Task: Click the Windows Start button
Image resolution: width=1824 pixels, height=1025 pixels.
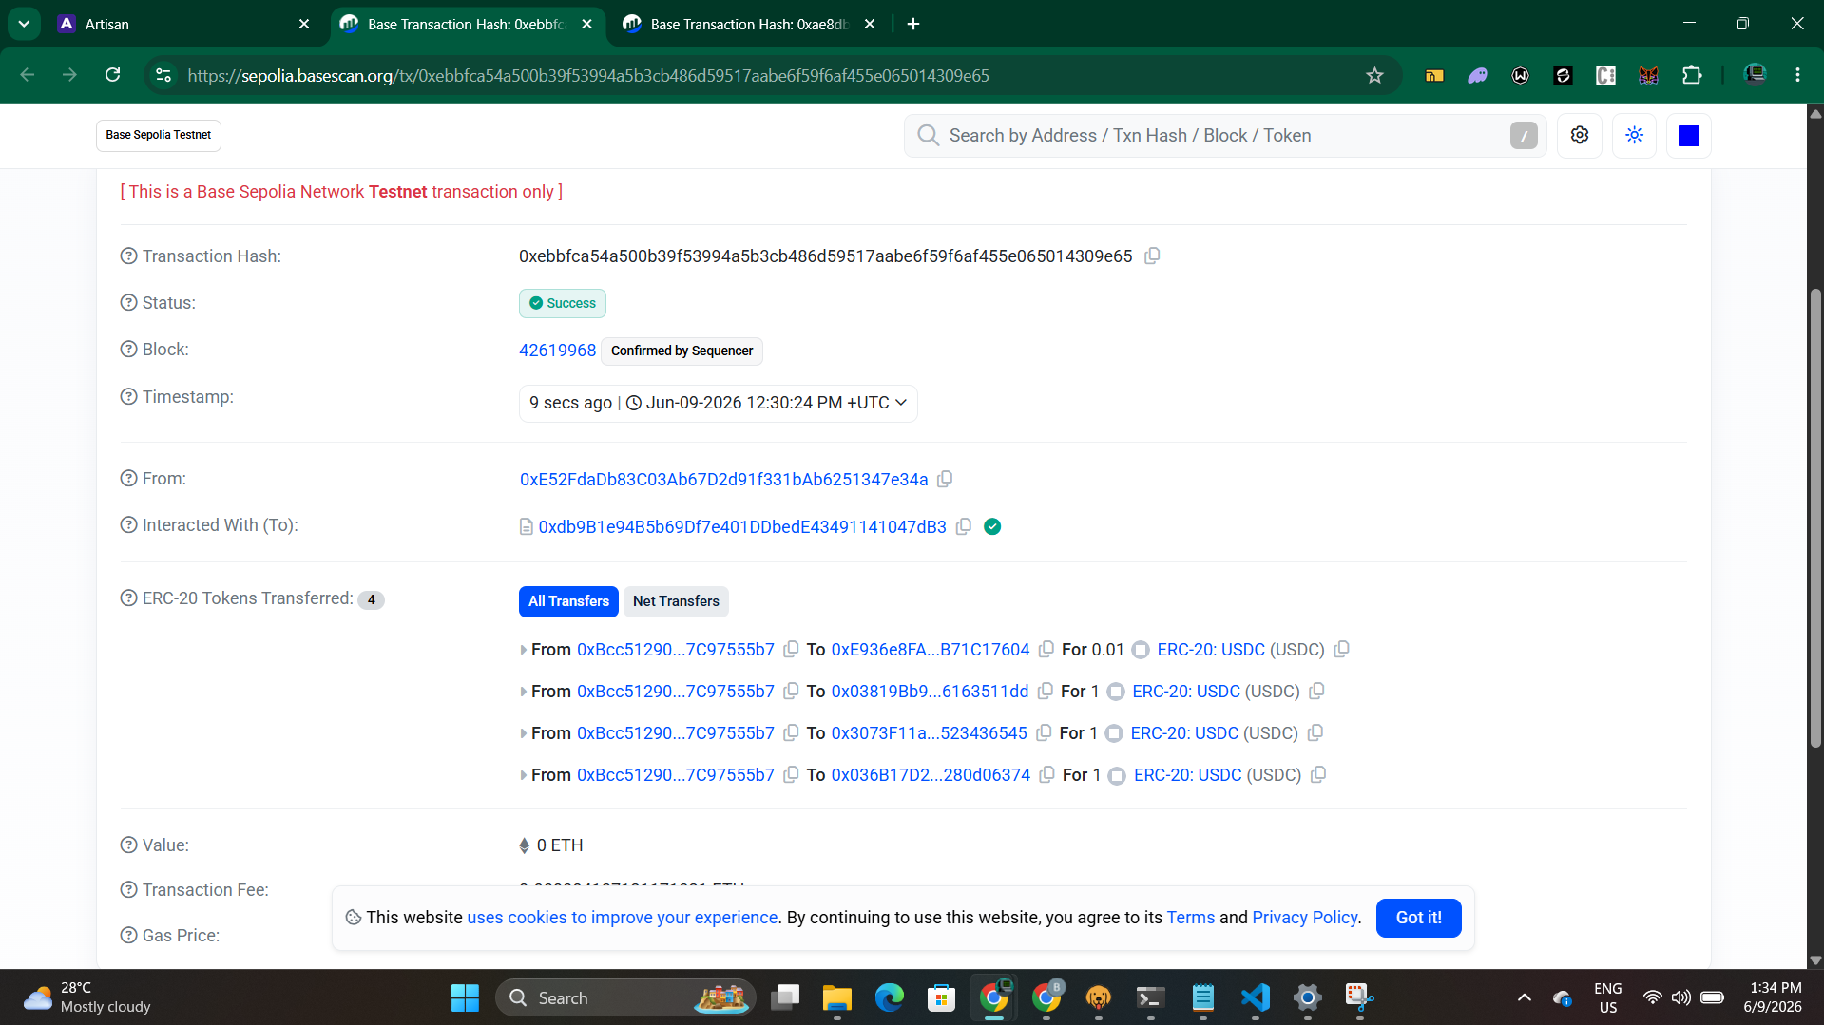Action: coord(465,997)
